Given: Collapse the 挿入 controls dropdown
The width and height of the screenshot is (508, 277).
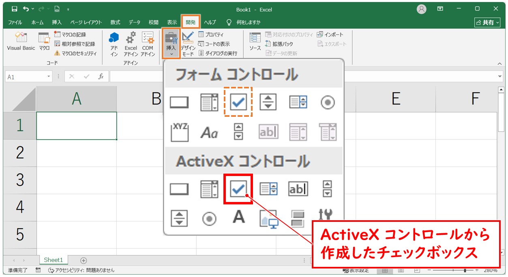Looking at the screenshot, I should tap(171, 44).
